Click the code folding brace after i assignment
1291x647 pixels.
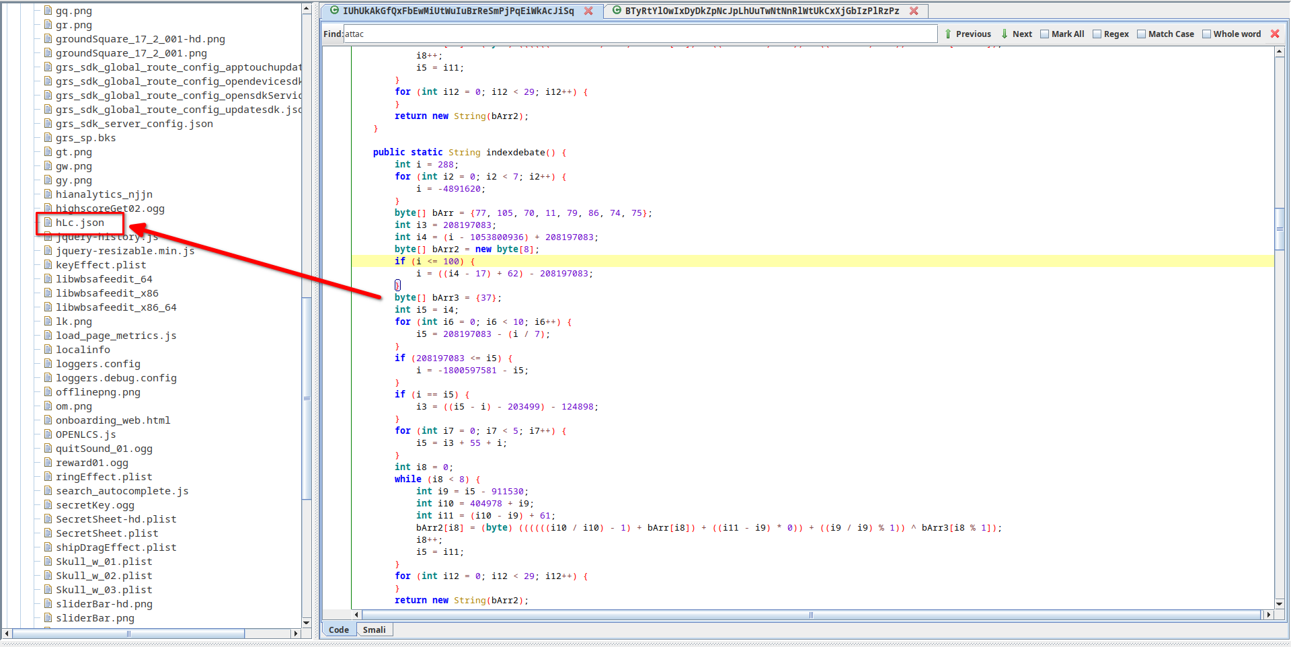(397, 285)
